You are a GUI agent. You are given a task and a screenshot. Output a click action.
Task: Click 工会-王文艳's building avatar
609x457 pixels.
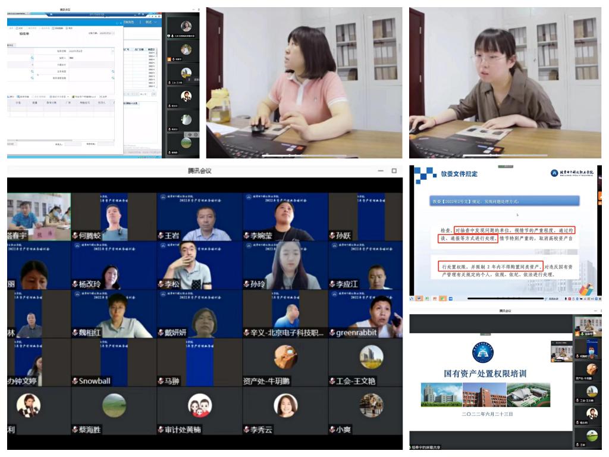(x=371, y=356)
